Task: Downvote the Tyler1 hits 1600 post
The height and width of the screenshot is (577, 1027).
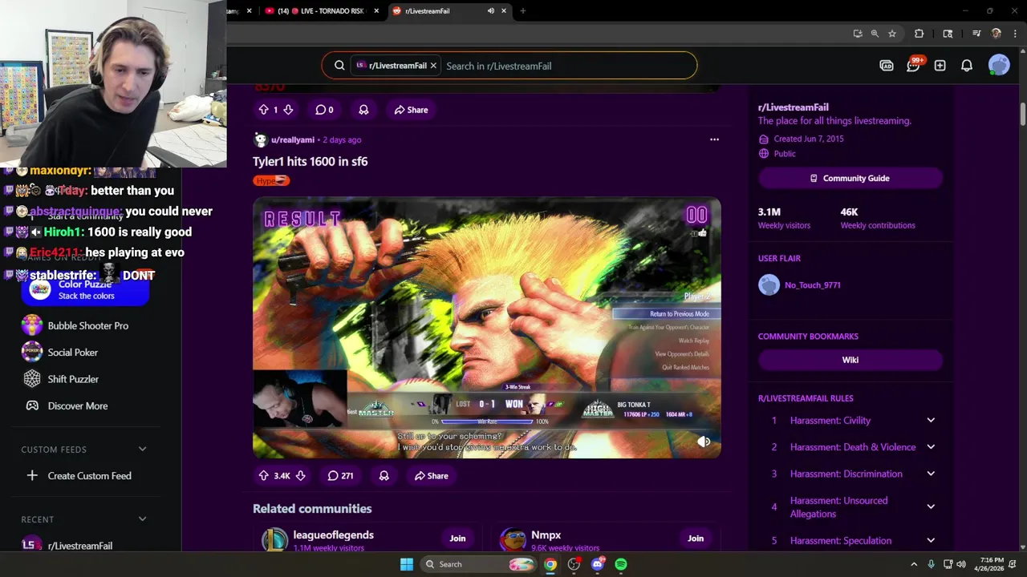Action: 300,476
